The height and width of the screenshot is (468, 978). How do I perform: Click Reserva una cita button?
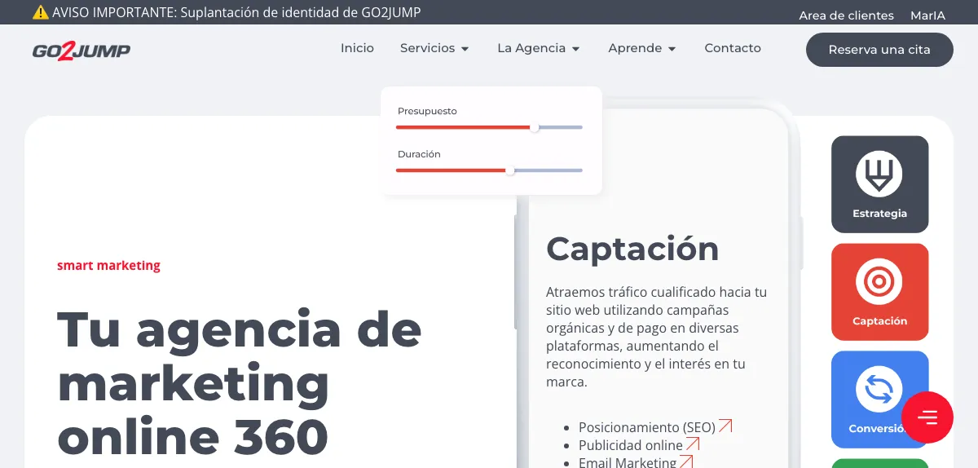point(879,50)
